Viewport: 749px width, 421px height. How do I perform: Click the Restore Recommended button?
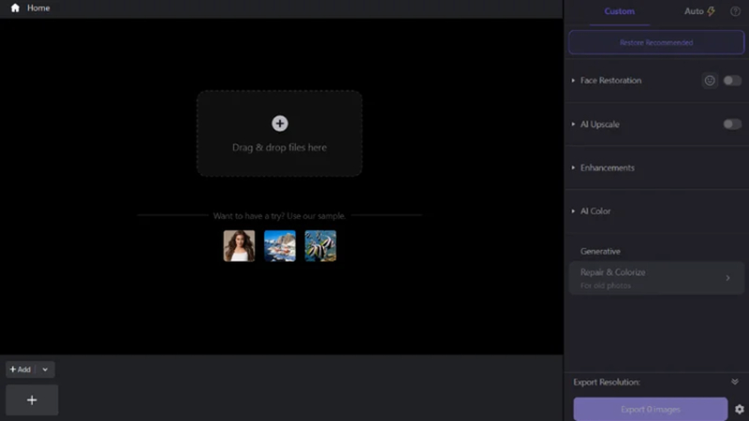[656, 42]
